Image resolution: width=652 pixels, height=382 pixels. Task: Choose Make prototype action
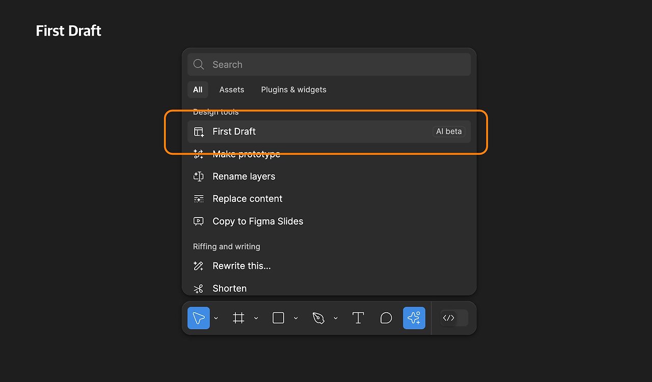click(x=329, y=154)
